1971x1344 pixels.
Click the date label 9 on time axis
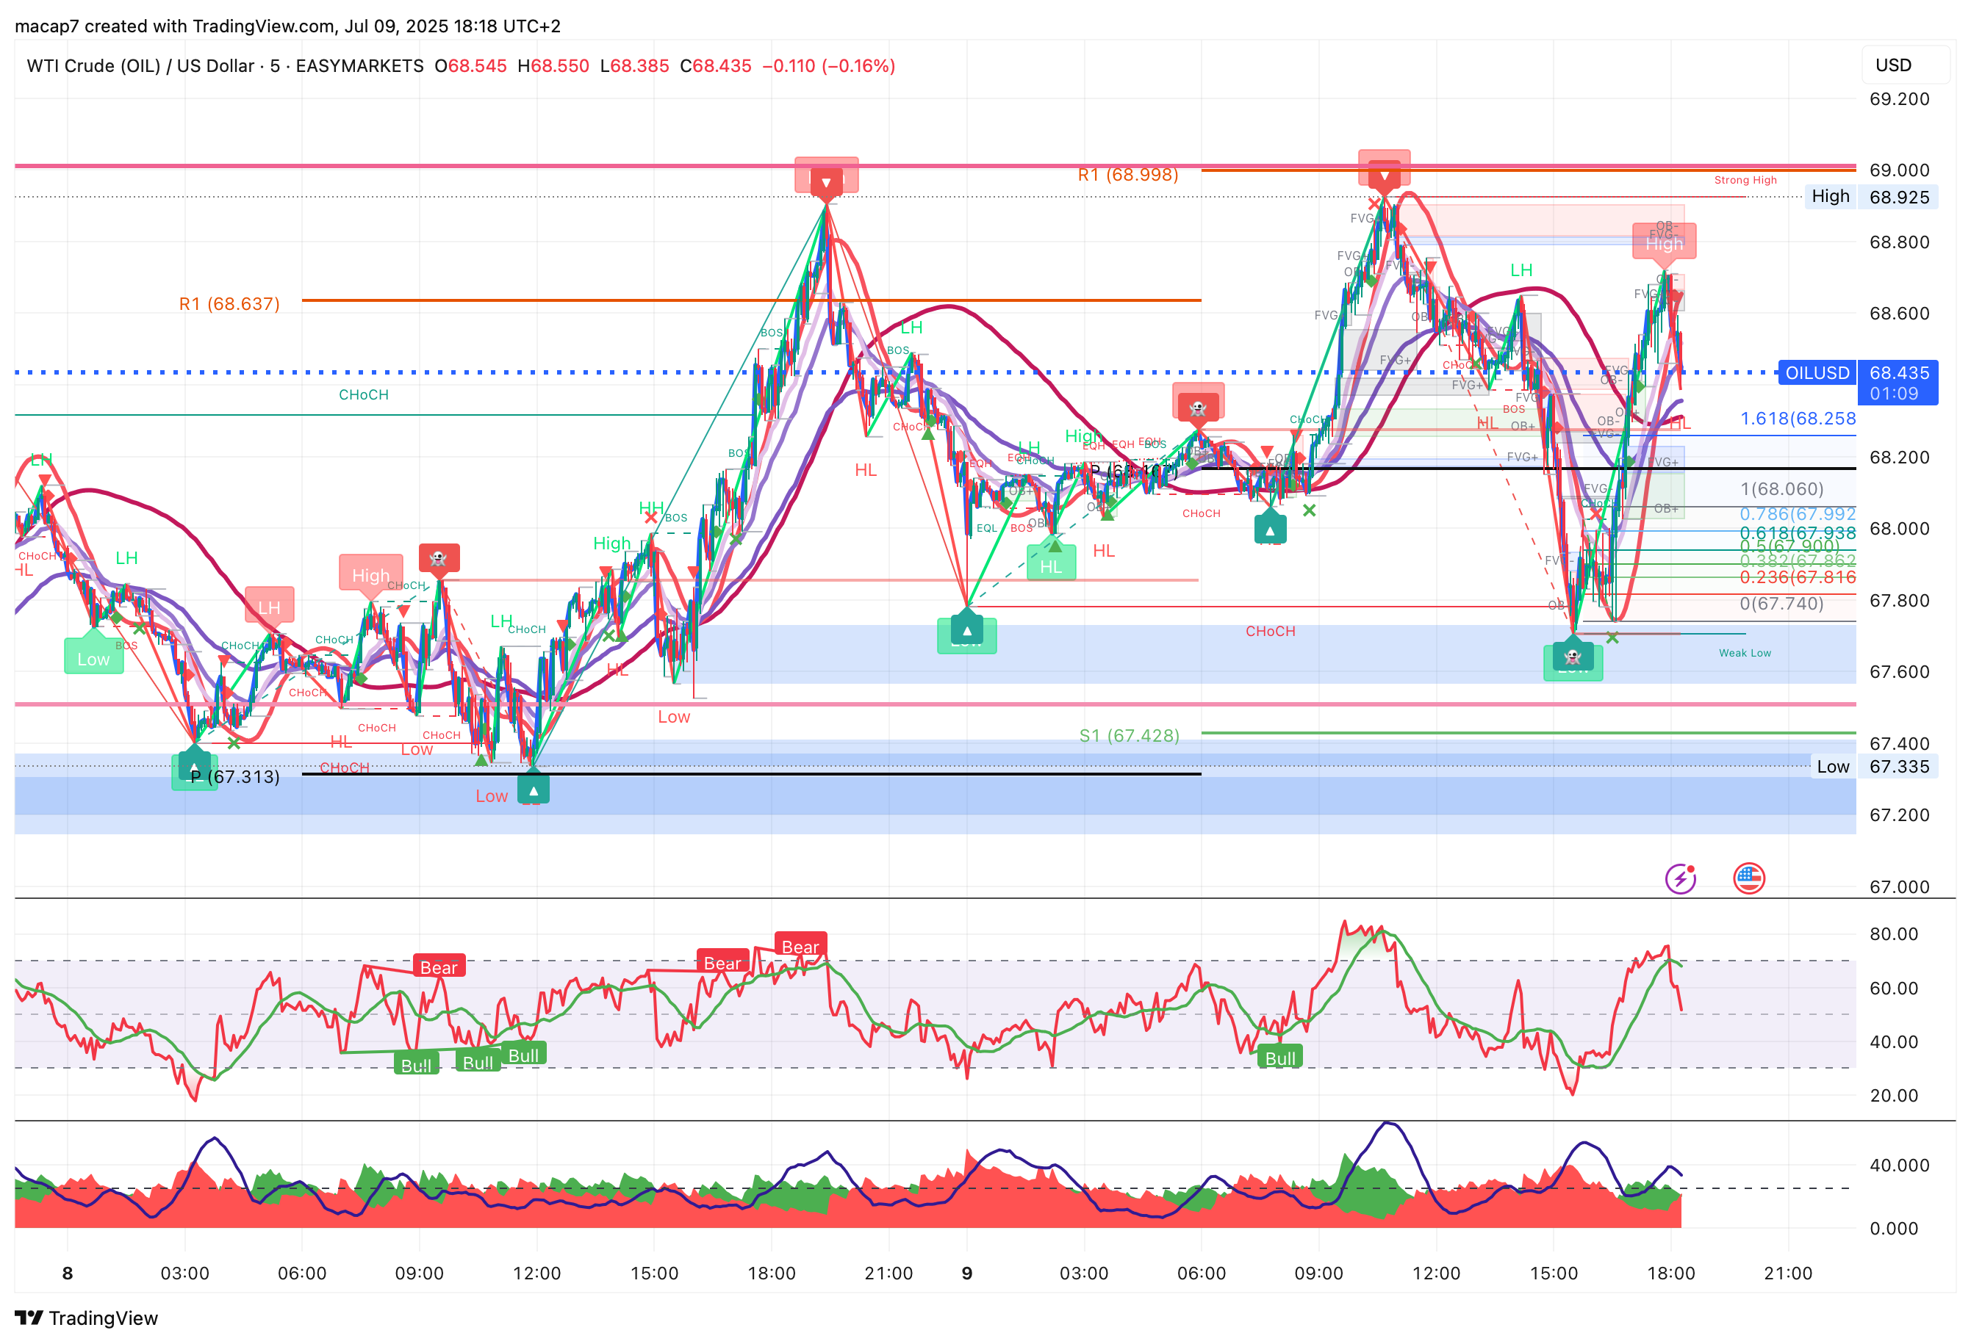point(967,1273)
